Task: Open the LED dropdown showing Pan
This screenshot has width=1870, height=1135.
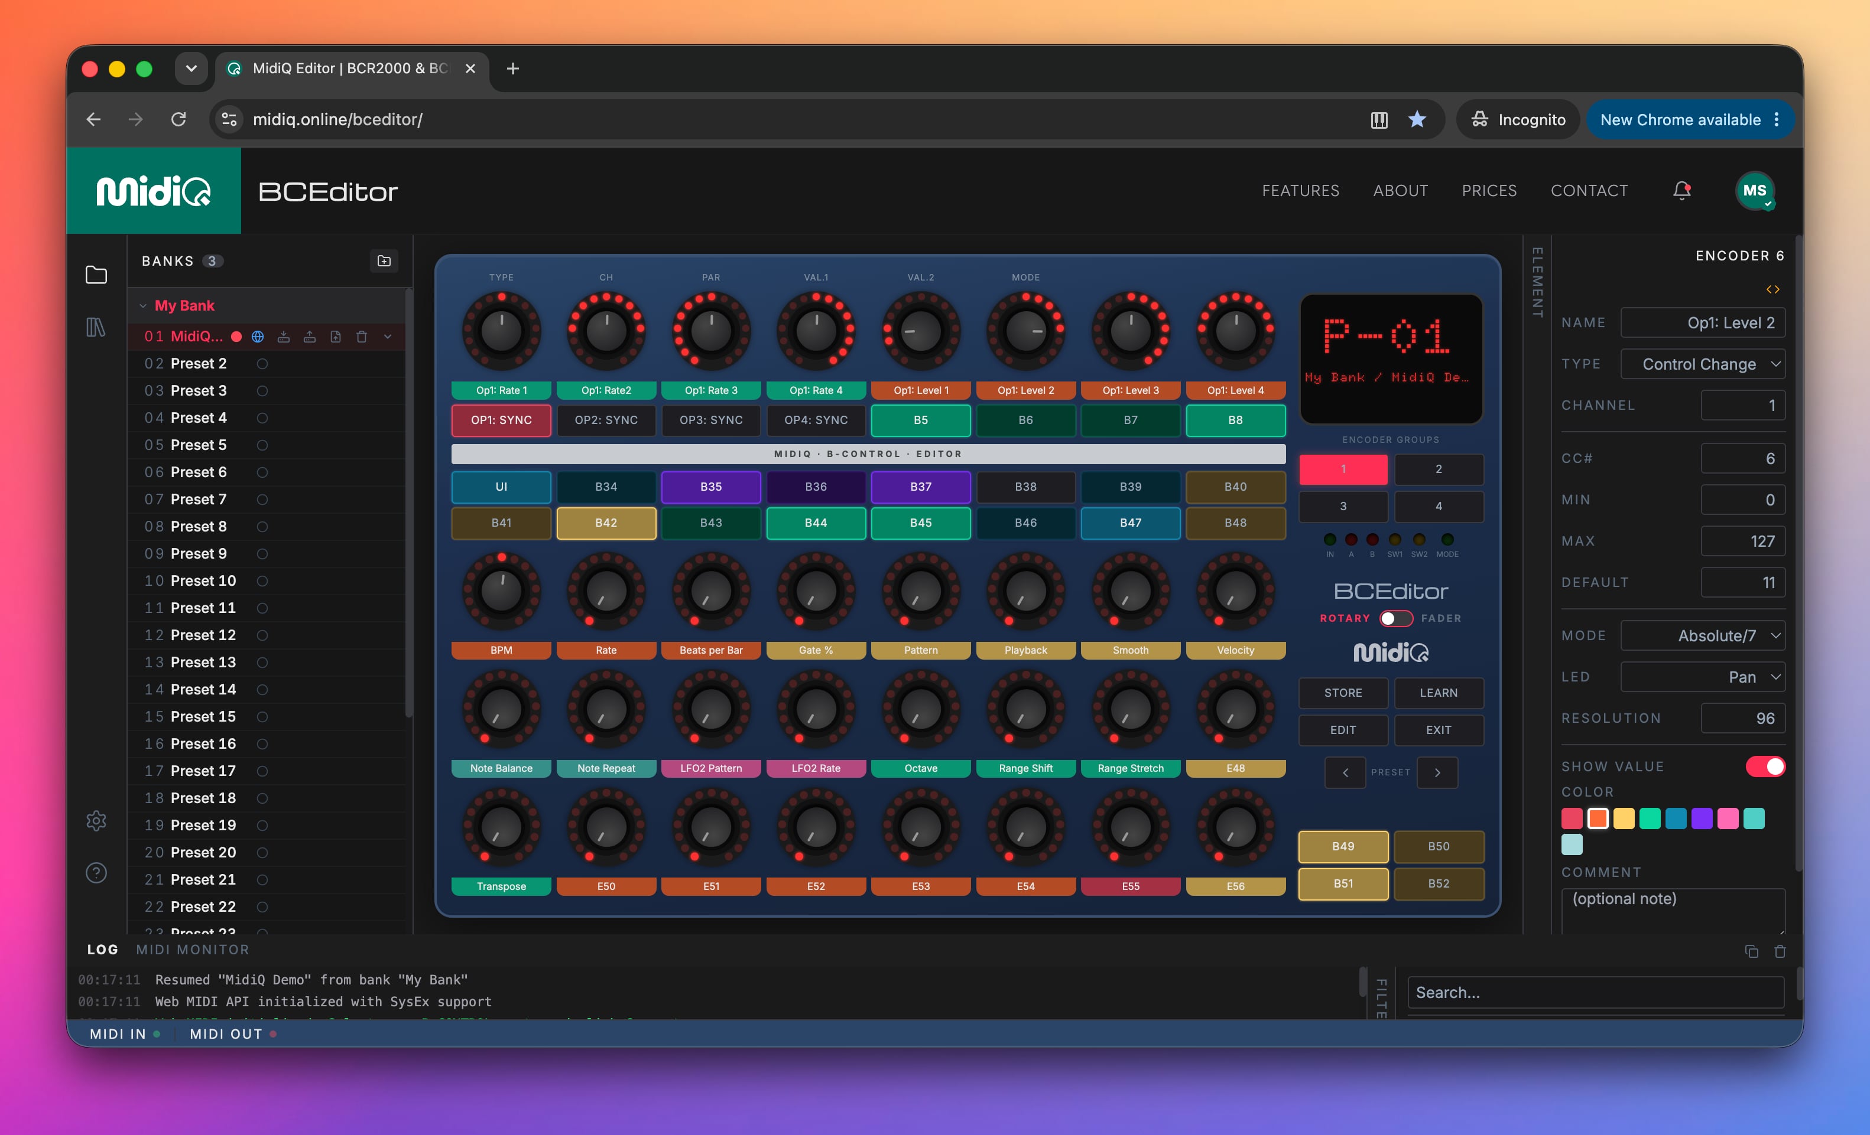Action: tap(1702, 677)
